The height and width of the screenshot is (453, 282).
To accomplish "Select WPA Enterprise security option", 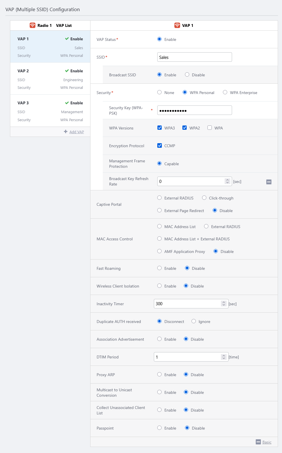I will click(x=225, y=92).
